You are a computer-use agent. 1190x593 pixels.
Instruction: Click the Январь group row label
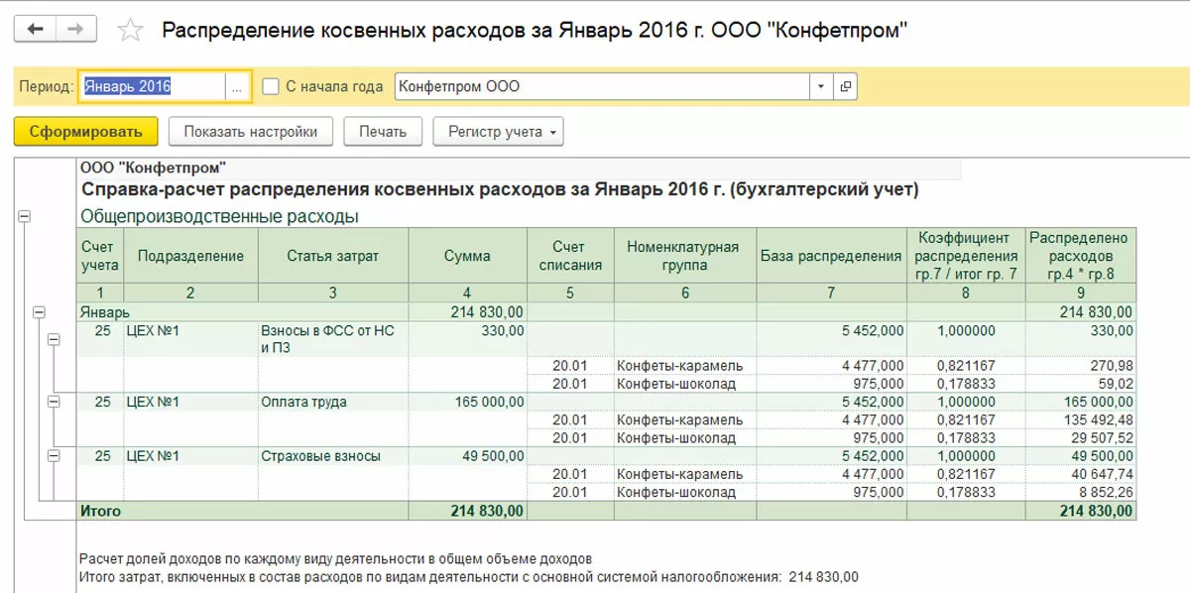(104, 311)
